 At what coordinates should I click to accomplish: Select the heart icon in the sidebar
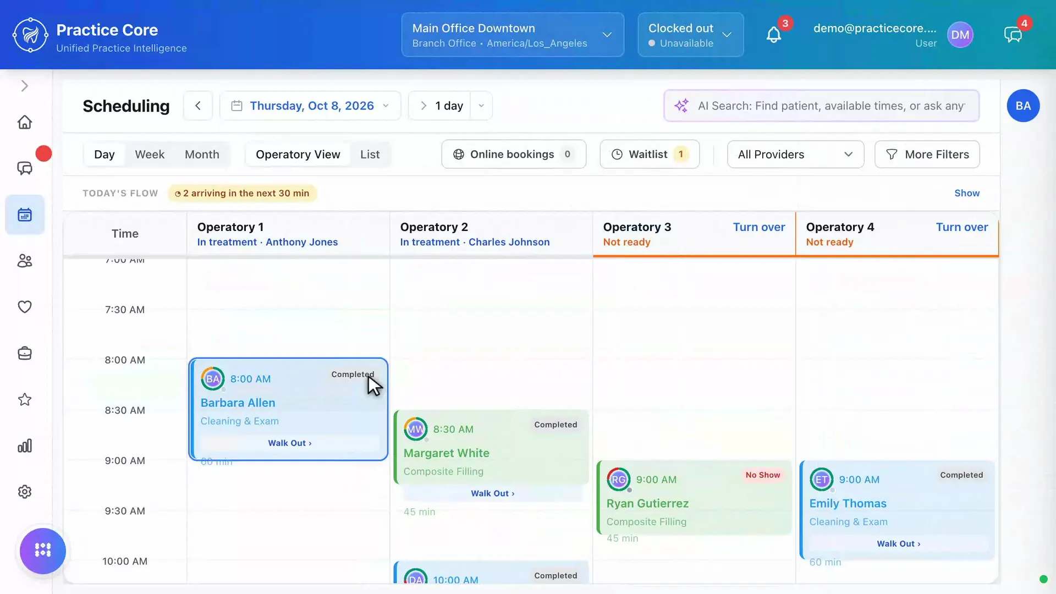(25, 307)
